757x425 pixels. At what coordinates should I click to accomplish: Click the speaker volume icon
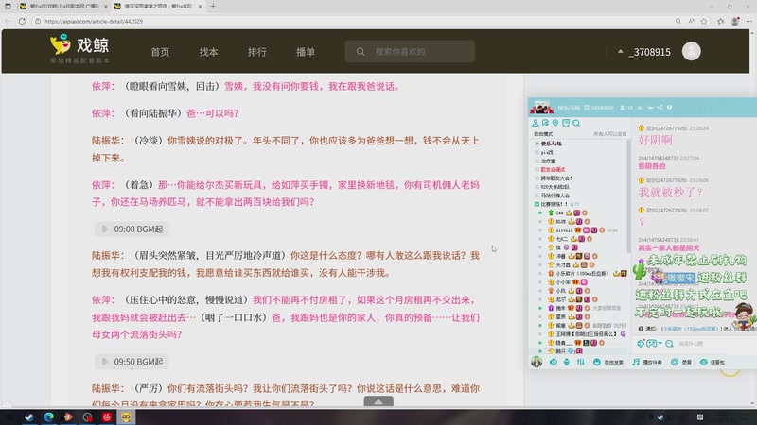(x=554, y=362)
